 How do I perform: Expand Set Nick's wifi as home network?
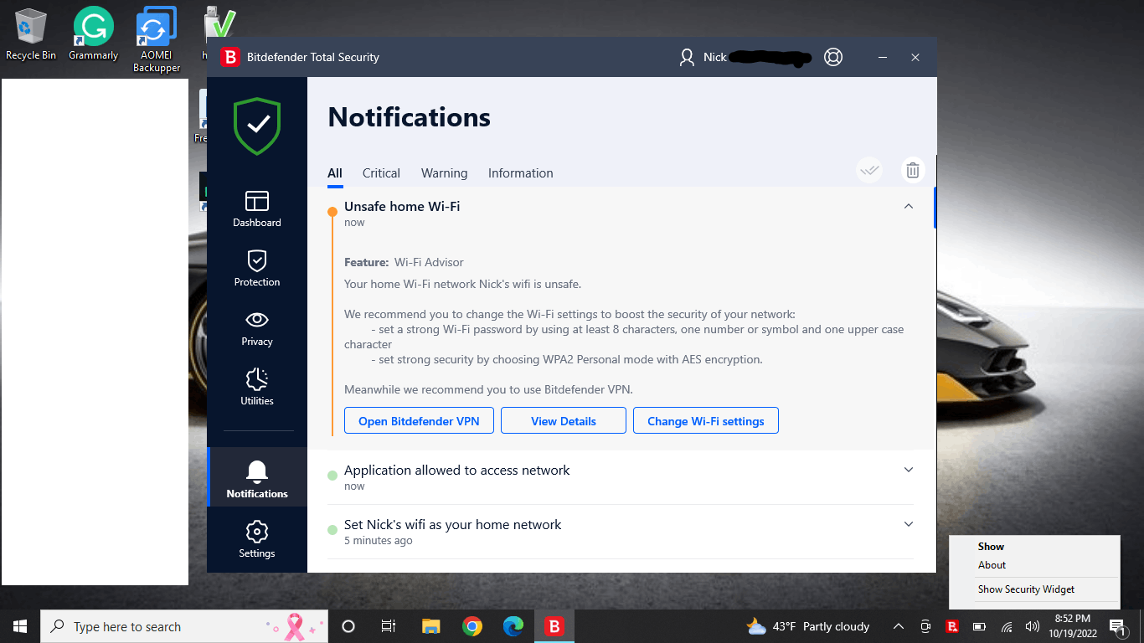(x=909, y=524)
